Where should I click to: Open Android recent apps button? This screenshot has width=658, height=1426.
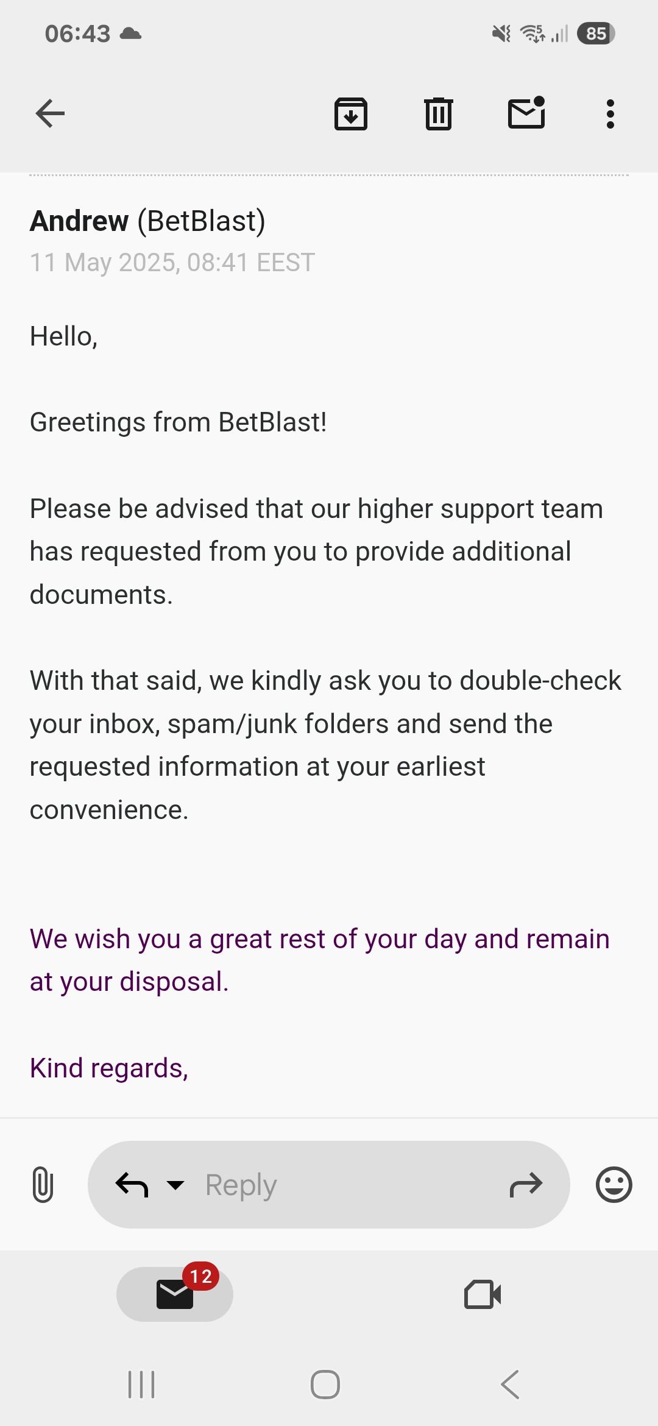[141, 1385]
